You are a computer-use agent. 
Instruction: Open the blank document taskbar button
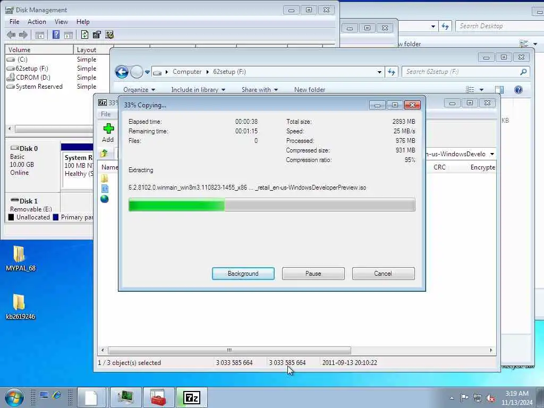click(x=91, y=397)
